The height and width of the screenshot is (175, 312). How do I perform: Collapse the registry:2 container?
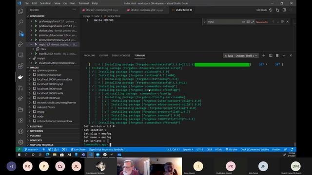pos(31,44)
